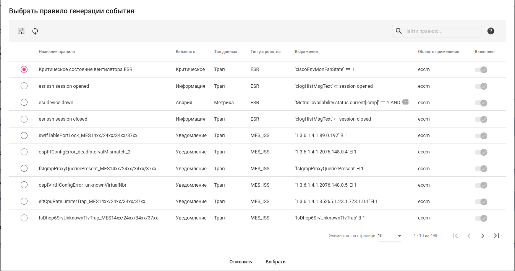Click the search magnifier icon

(398, 31)
